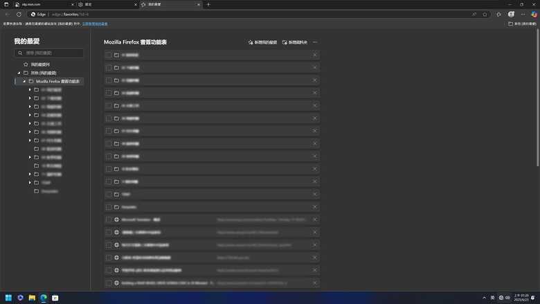Image resolution: width=540 pixels, height=304 pixels.
Task: Open Edge Settings and more menu
Action: [523, 15]
